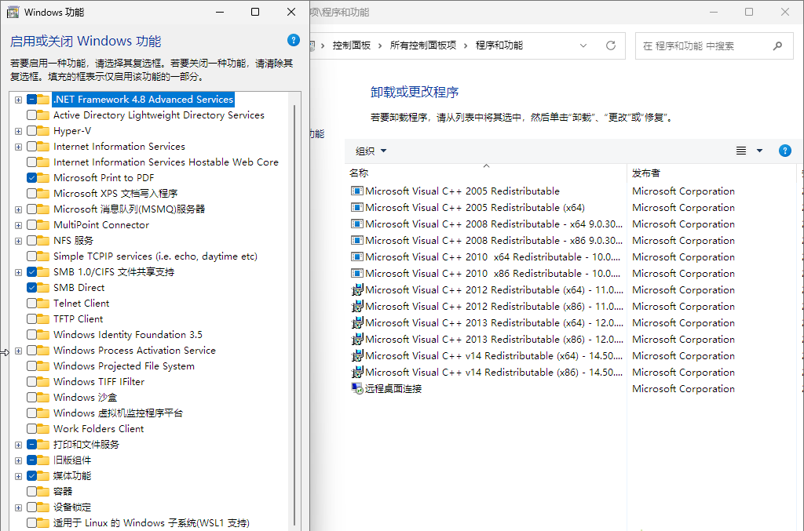
Task: Expand the .NET Framework 4.8 Advanced Services node
Action: click(19, 100)
